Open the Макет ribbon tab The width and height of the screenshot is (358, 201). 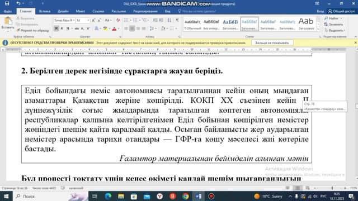click(81, 11)
